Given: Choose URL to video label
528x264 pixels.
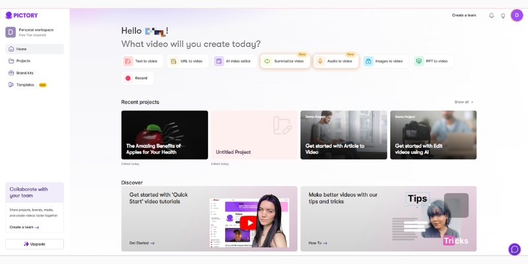Looking at the screenshot, I should [191, 61].
